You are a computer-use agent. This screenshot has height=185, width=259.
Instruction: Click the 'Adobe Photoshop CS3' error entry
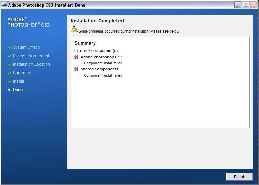(x=101, y=57)
